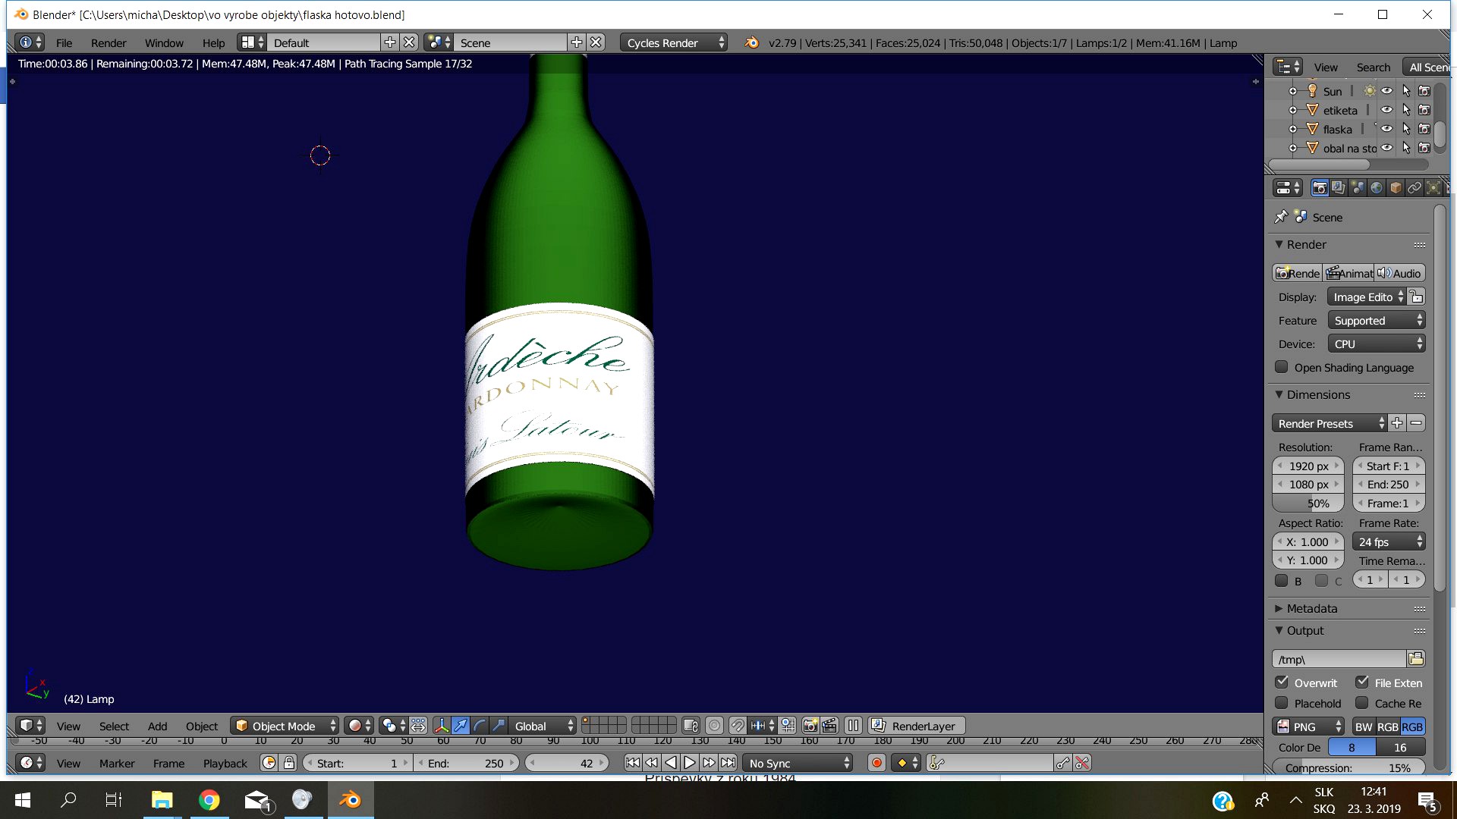Image resolution: width=1457 pixels, height=819 pixels.
Task: Select the rotate manipulator arc icon
Action: pos(480,726)
